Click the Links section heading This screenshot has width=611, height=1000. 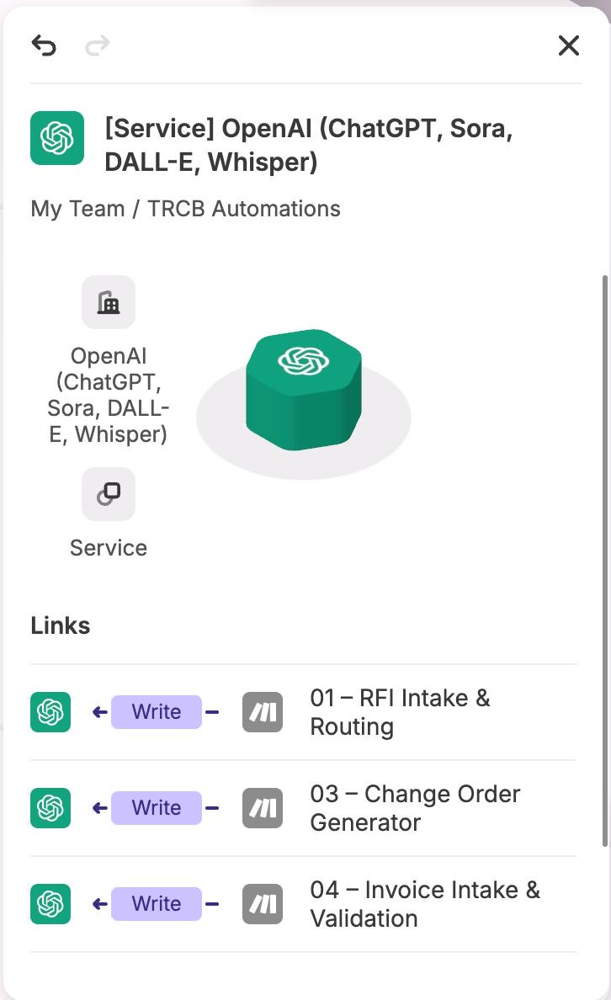pyautogui.click(x=60, y=625)
